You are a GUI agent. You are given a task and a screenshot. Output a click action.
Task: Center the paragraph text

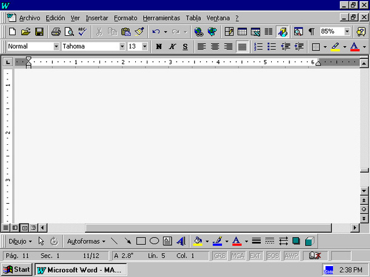tap(215, 47)
